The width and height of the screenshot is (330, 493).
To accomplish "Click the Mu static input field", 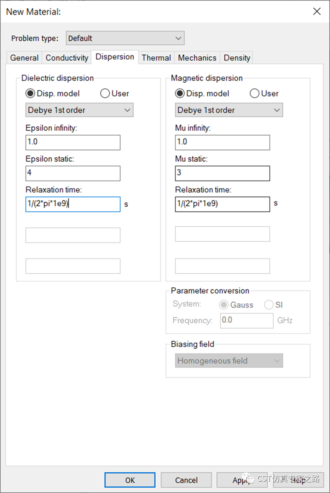I will pos(223,173).
